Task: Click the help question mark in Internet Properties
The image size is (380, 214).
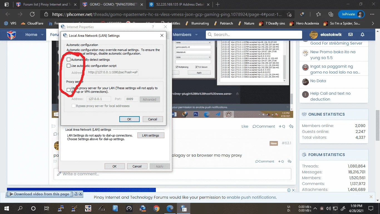Action: click(153, 27)
